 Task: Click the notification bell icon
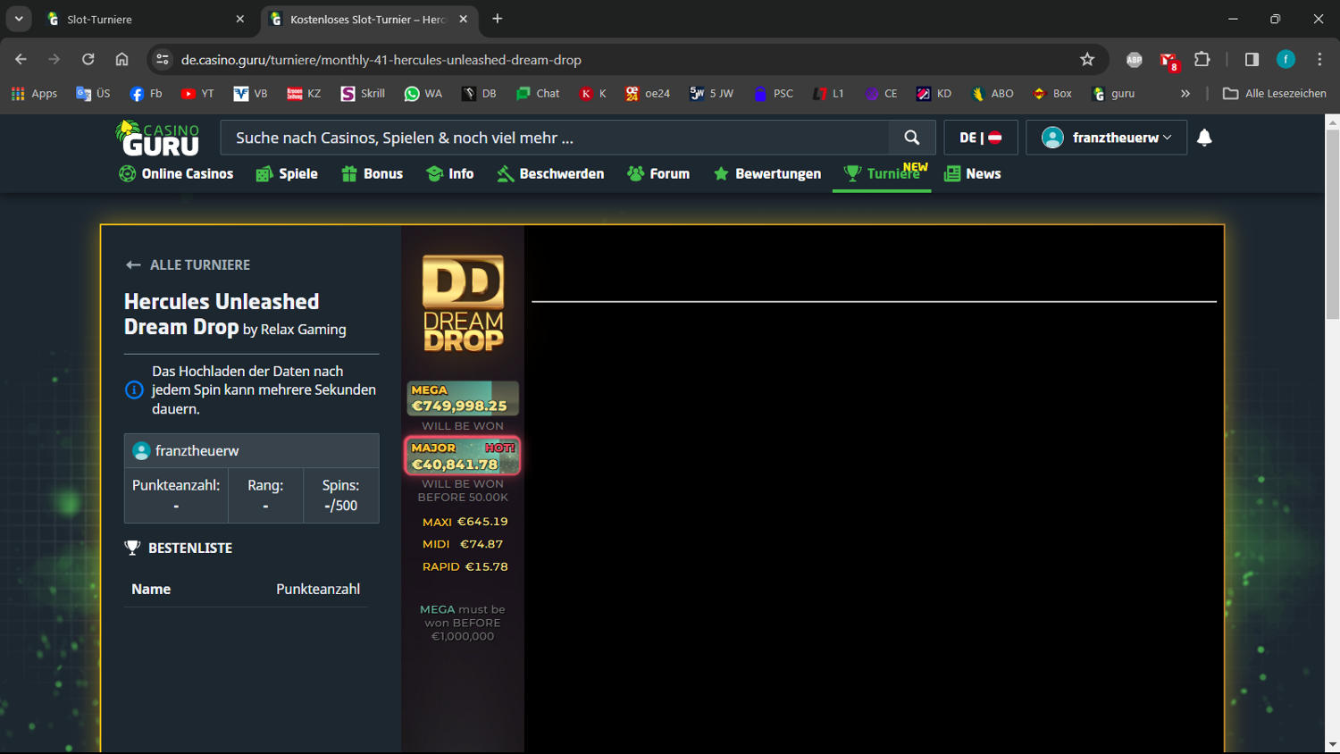pos(1204,138)
